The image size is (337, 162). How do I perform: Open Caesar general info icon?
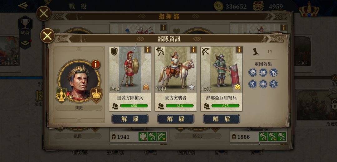pos(96,64)
